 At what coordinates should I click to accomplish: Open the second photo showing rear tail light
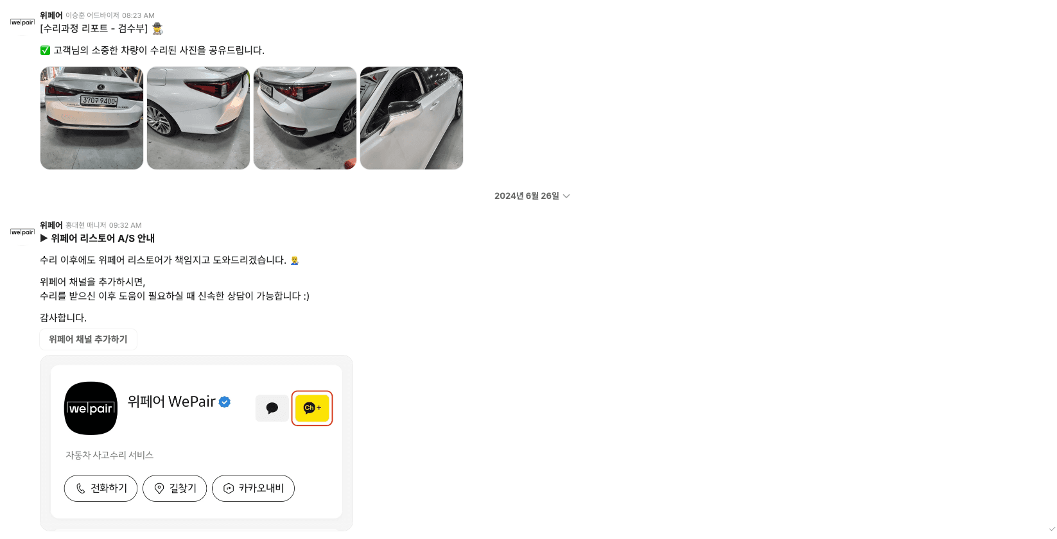(x=198, y=118)
